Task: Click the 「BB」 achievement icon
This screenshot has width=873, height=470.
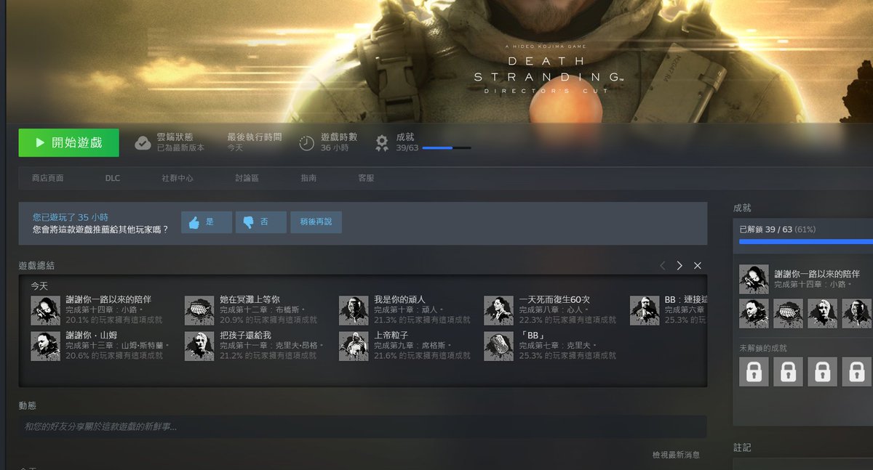Action: click(499, 346)
